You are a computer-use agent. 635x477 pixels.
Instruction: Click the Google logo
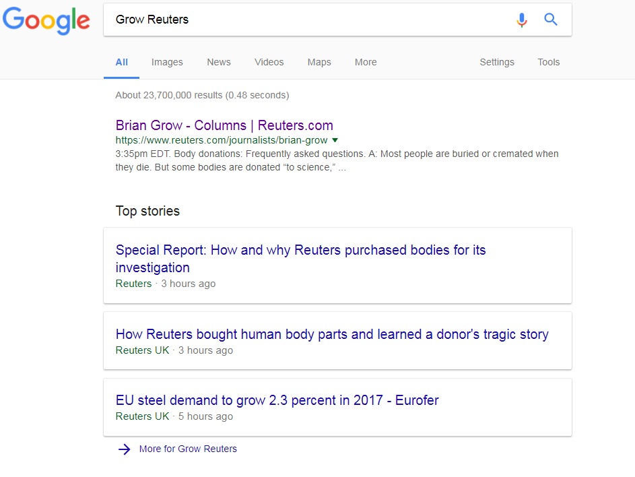(46, 20)
